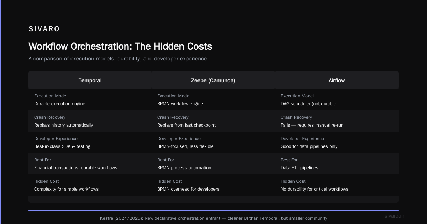Viewport: 427px width, 224px height.
Task: Select the Airflow column header
Action: click(x=337, y=80)
